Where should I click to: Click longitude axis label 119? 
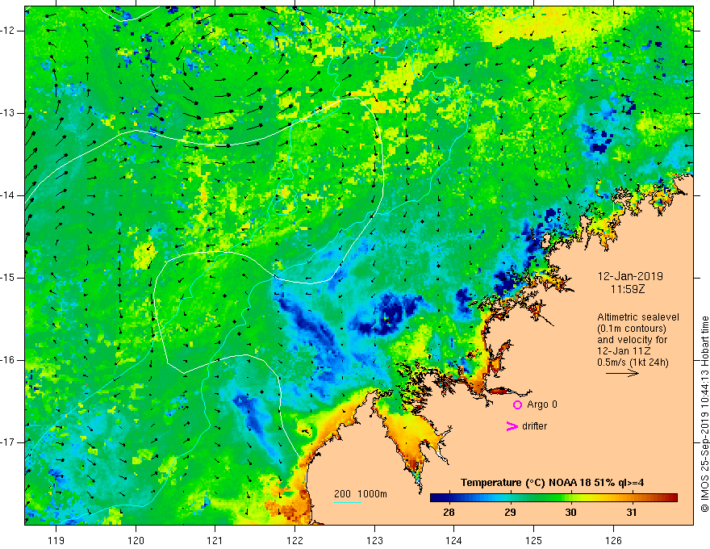[x=56, y=540]
